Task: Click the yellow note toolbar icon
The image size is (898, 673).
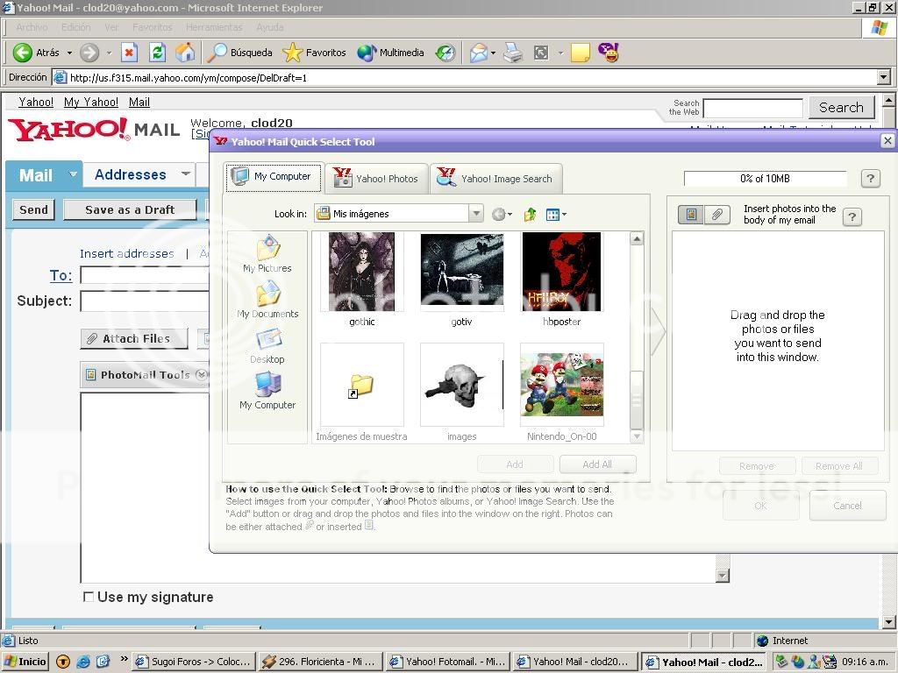Action: (581, 53)
